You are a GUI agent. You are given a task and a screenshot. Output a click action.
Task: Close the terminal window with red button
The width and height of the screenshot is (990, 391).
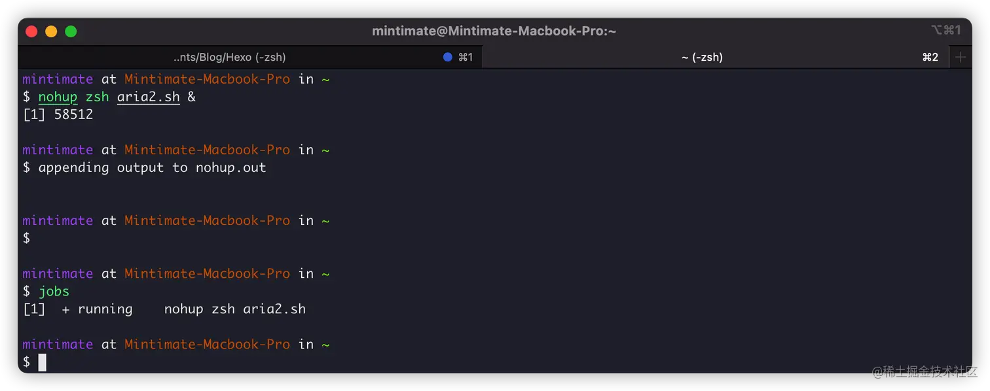(x=31, y=31)
